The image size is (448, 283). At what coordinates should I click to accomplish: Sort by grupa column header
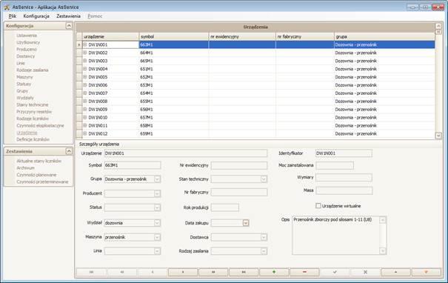384,36
